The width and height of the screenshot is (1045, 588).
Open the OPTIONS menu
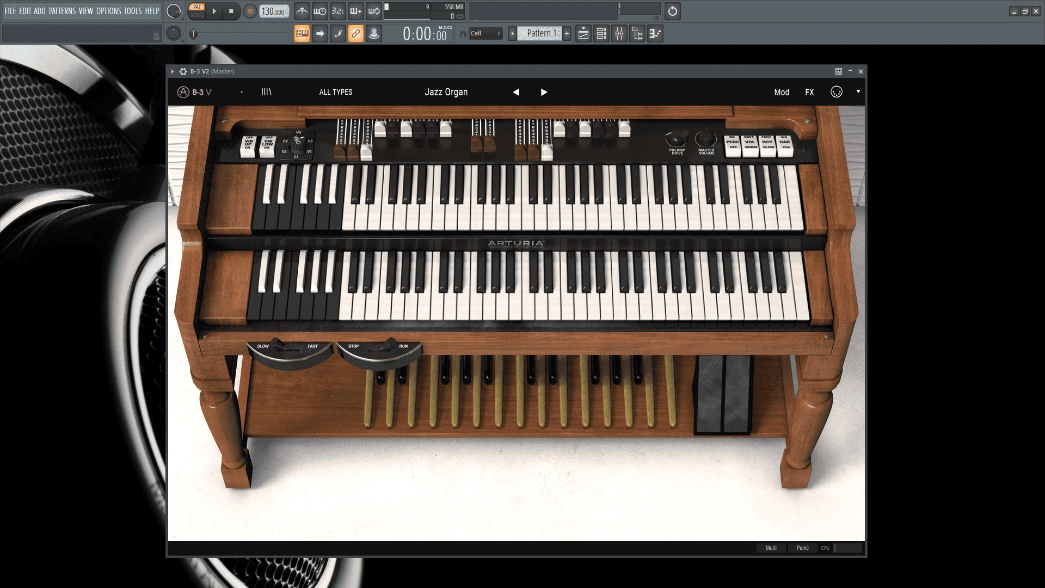(x=109, y=11)
